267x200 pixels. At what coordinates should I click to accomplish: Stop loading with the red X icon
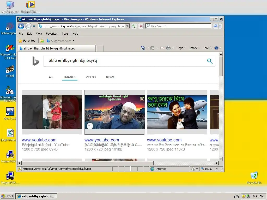pos(141,26)
